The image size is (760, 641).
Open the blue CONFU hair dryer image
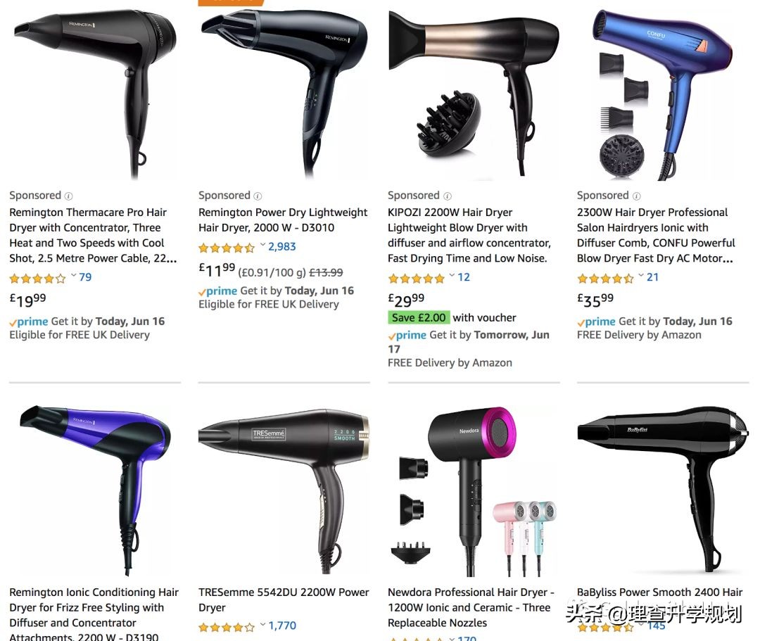point(663,94)
